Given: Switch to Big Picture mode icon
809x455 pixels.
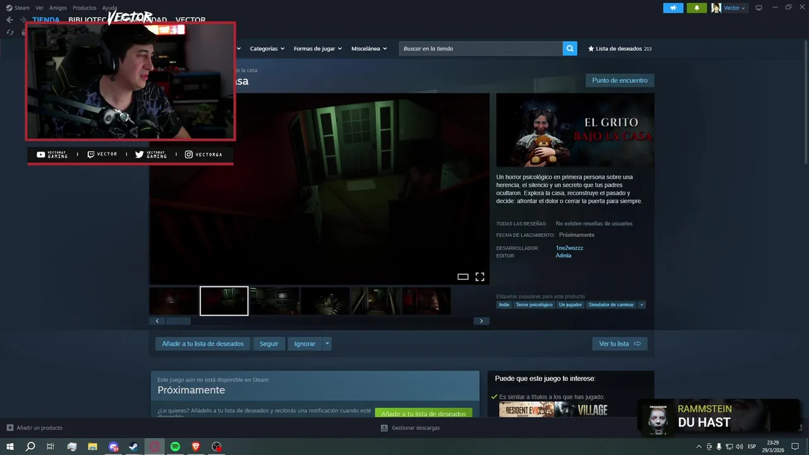Looking at the screenshot, I should 759,8.
